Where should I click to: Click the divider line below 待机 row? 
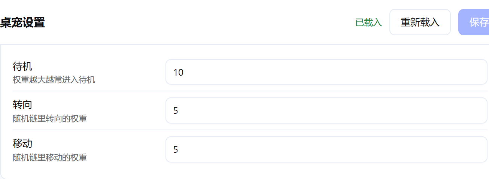250,91
